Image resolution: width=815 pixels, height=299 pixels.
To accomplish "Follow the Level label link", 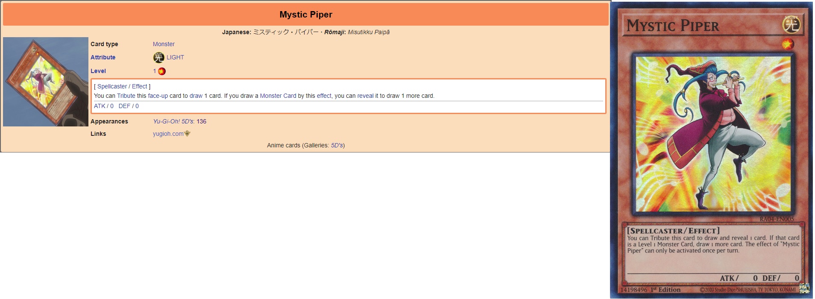I will [x=98, y=71].
